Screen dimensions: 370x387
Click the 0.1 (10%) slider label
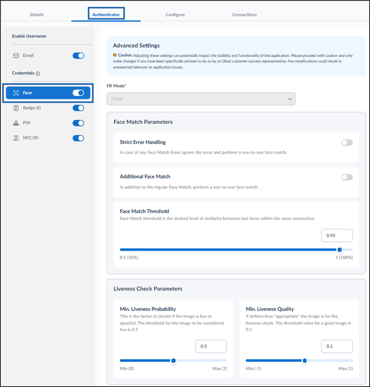click(x=129, y=257)
